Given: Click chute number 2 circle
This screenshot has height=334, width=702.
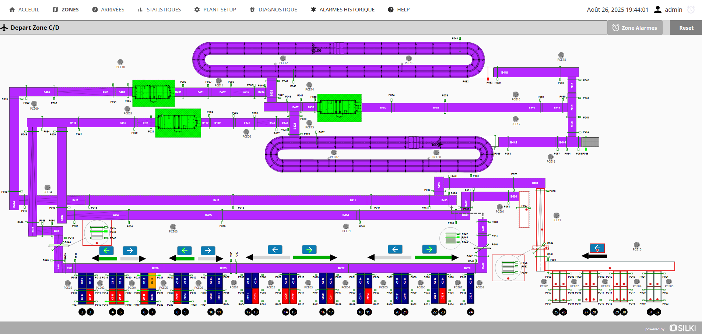Looking at the screenshot, I should tap(82, 312).
